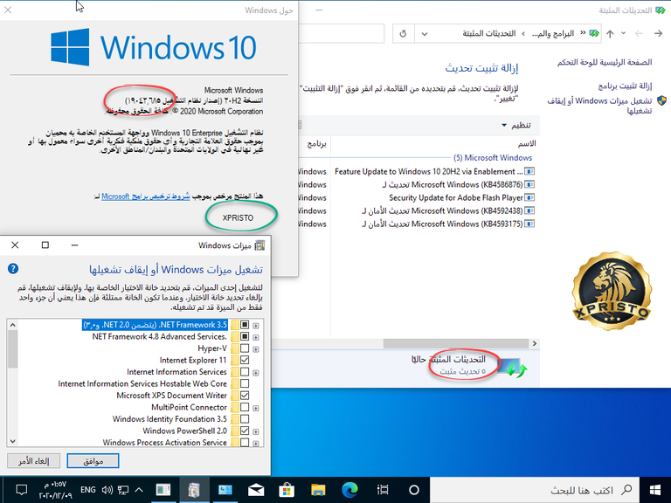Open Microsoft Store from taskbar

(287, 490)
